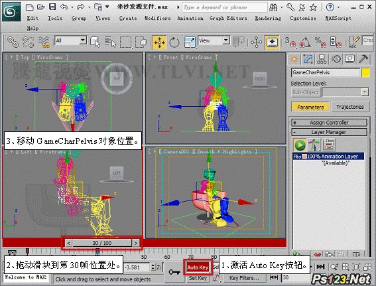Save the scene with floppy disk icon

click(x=52, y=7)
